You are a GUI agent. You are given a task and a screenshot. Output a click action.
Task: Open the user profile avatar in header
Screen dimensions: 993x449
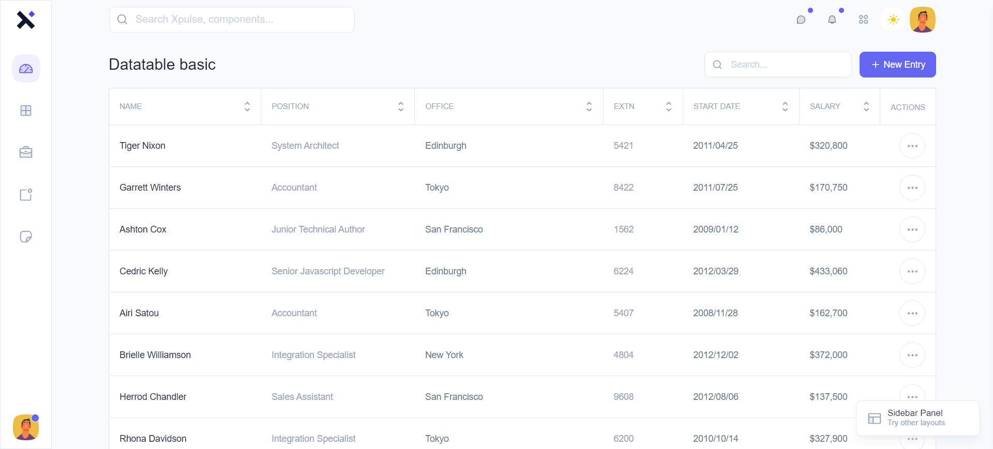923,20
